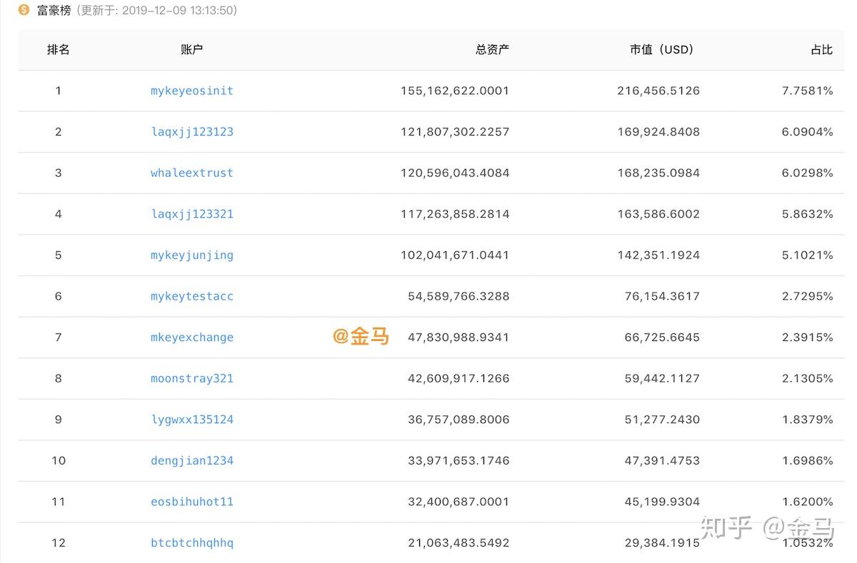Open the mykeyeosinit account link

pos(191,91)
